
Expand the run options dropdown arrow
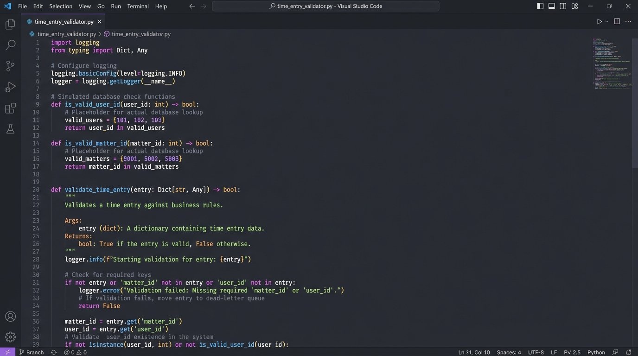(606, 21)
